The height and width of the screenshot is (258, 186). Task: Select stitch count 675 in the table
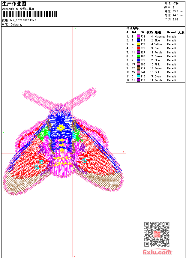tap(143, 60)
